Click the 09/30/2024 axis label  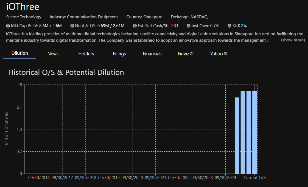pos(225,178)
